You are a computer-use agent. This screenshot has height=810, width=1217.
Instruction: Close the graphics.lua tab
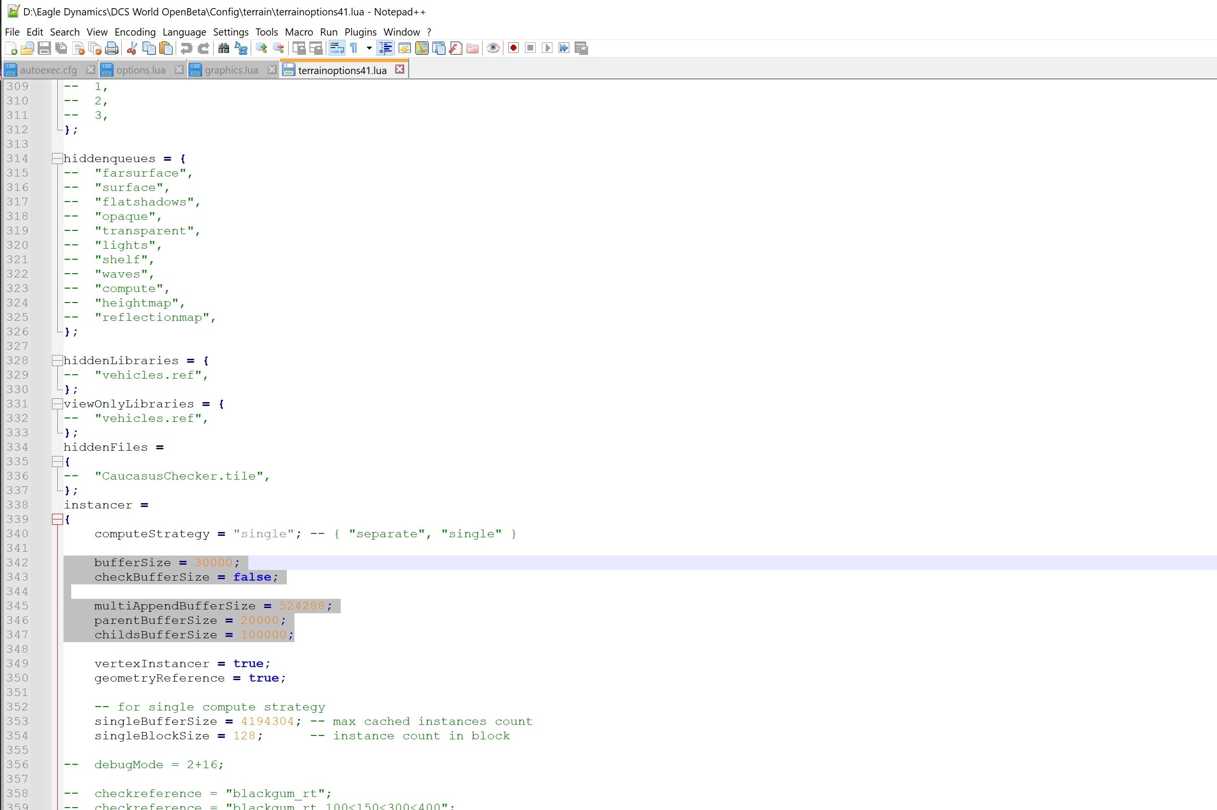(272, 69)
